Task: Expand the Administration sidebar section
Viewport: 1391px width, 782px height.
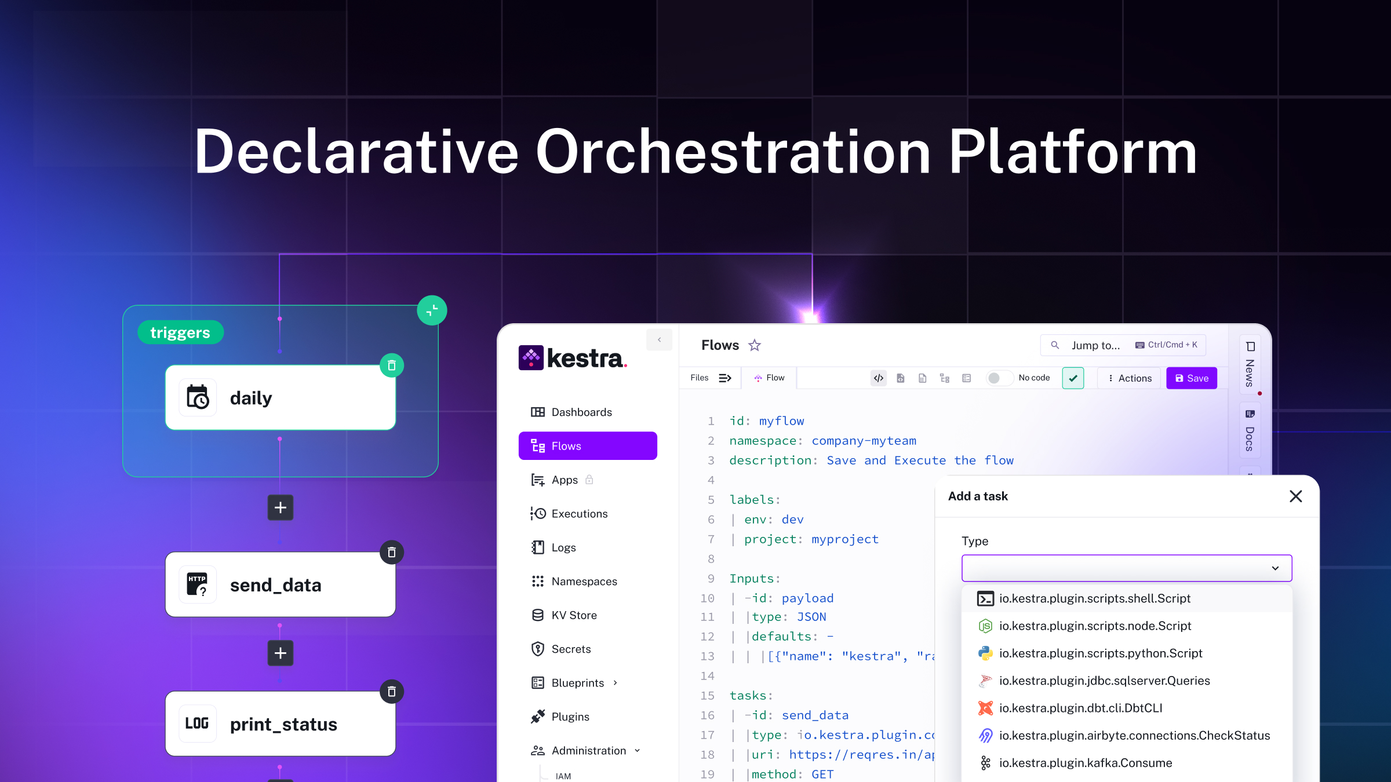Action: (588, 751)
